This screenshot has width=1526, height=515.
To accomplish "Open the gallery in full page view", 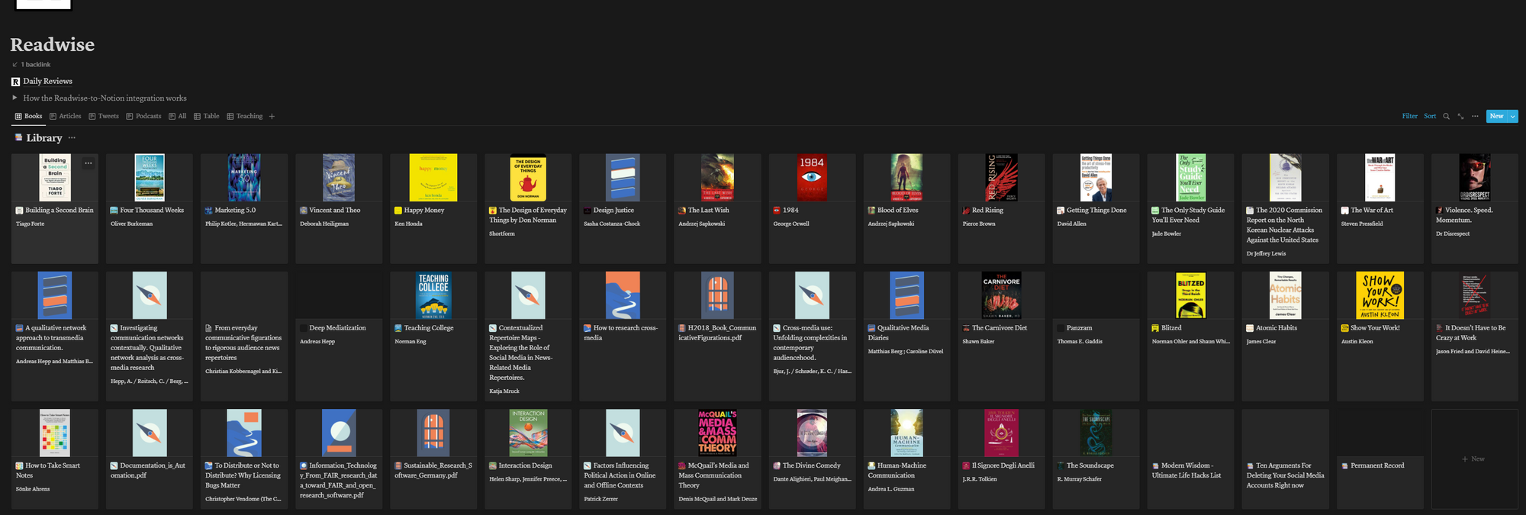I will tap(1460, 117).
